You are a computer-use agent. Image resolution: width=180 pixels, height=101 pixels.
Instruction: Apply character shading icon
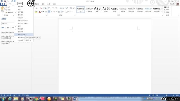(43, 12)
